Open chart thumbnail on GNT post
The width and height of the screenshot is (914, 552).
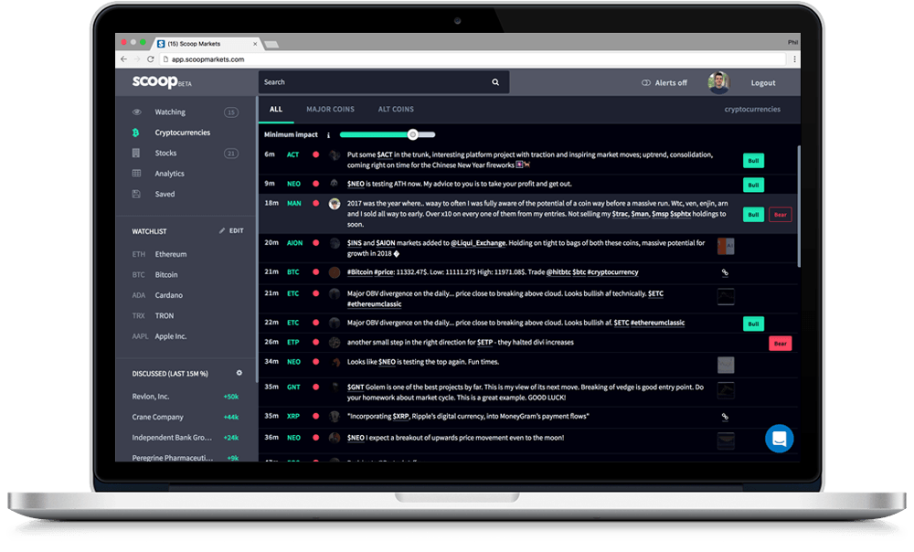[x=725, y=390]
